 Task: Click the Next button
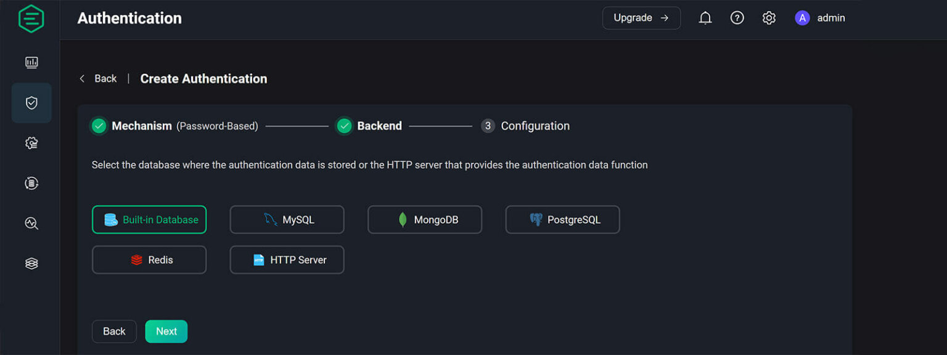pos(166,331)
